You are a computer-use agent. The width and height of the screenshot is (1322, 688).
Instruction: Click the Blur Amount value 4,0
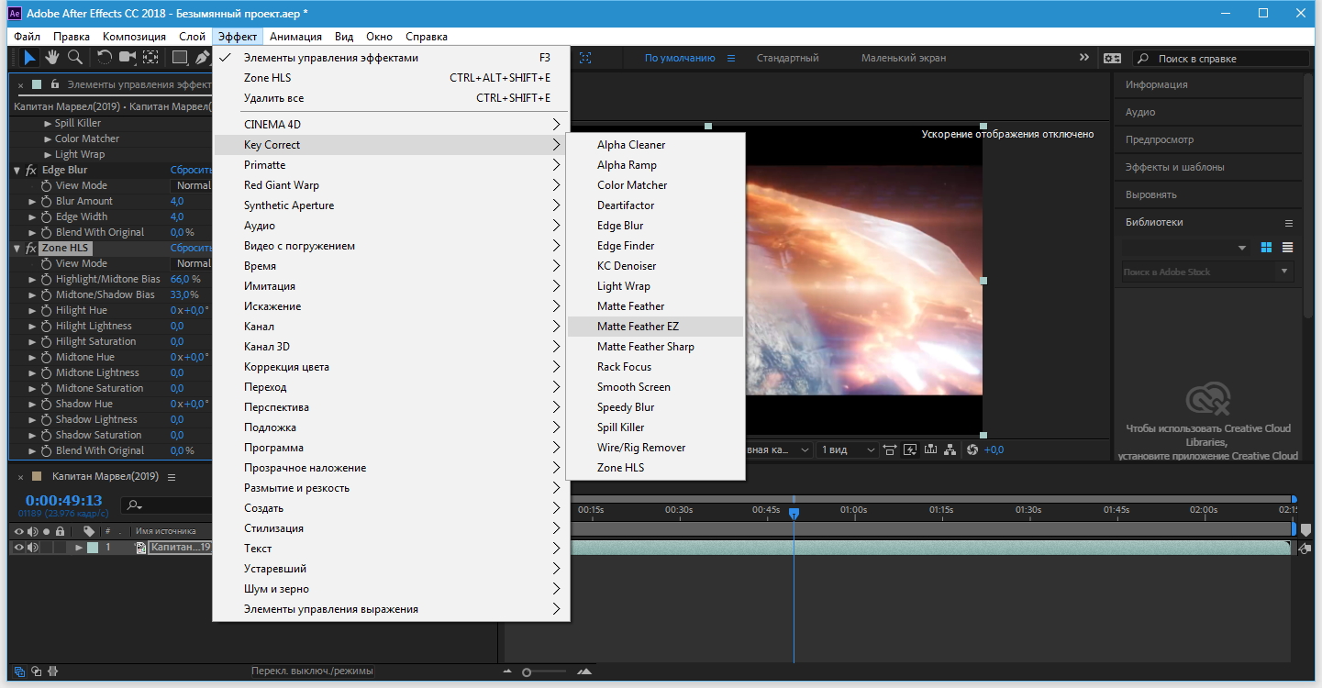pos(177,202)
